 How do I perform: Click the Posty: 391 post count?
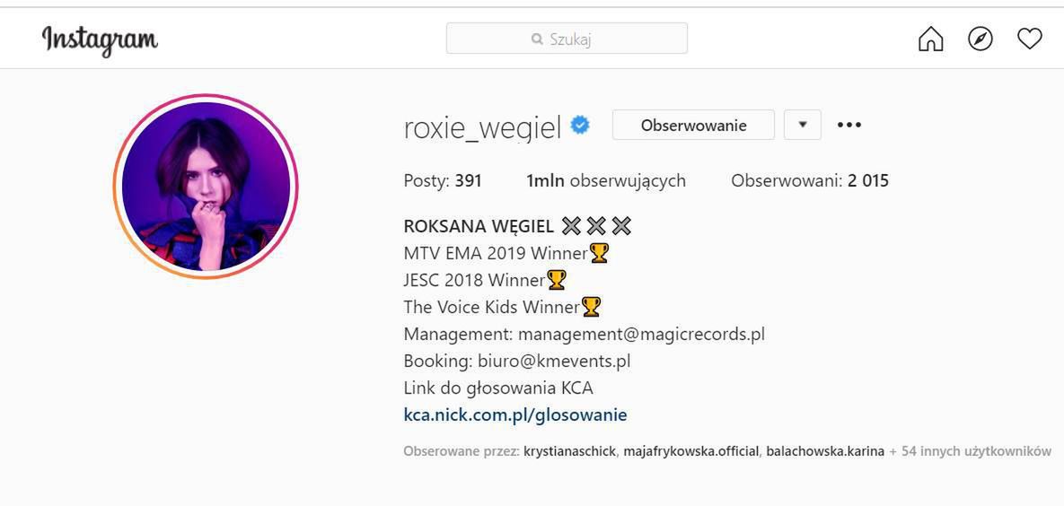(x=443, y=180)
